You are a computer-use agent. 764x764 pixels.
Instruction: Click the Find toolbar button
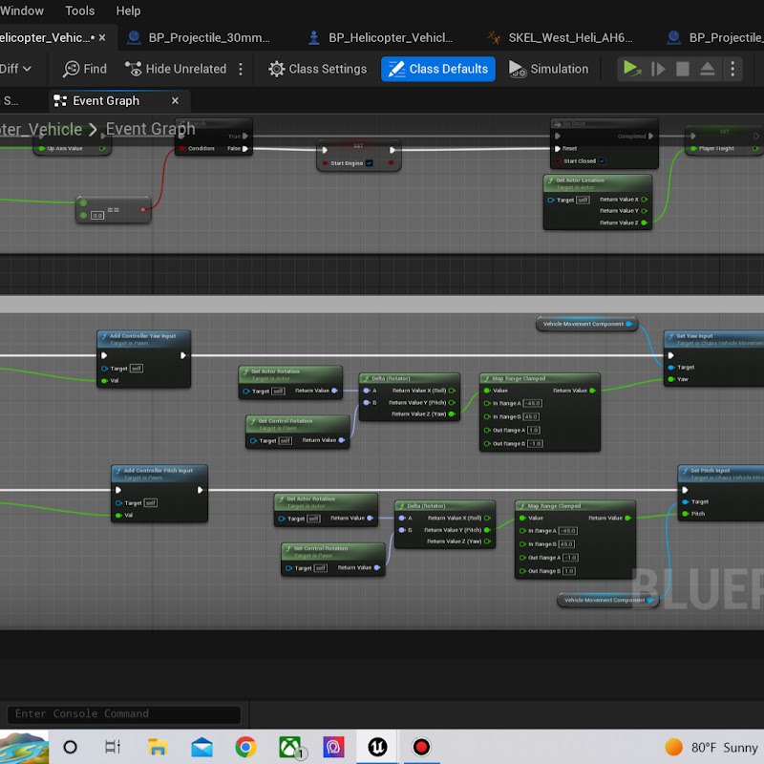(84, 69)
